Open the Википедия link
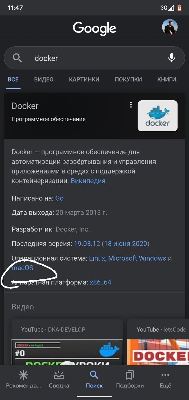This screenshot has height=400, width=189. click(88, 181)
